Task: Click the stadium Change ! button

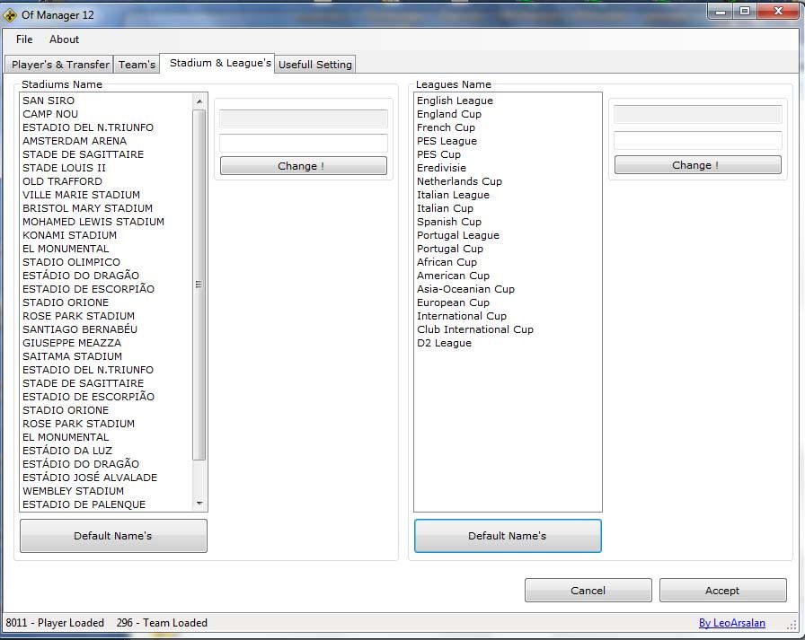Action: [x=303, y=166]
